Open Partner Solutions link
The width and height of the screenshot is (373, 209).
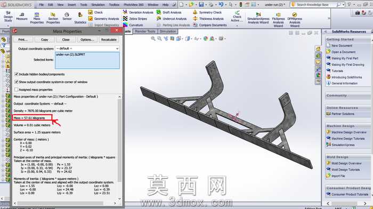click(343, 114)
